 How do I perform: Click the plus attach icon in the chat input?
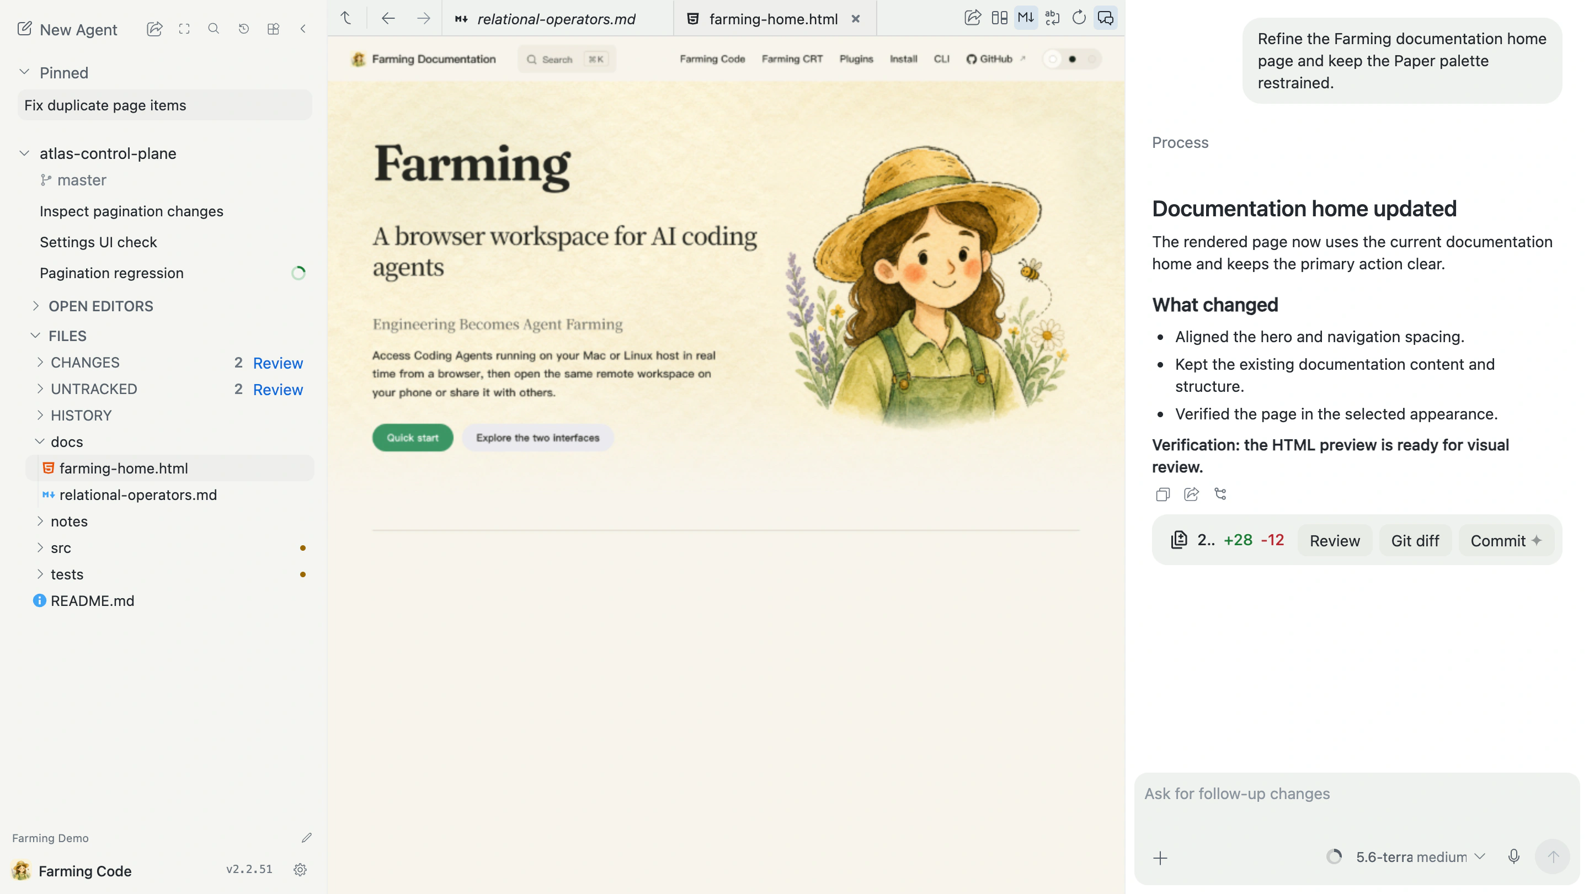[1160, 858]
